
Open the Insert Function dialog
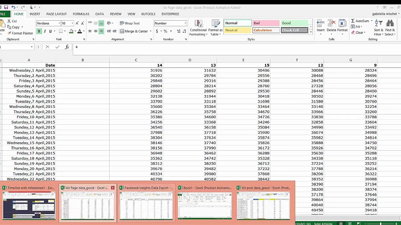click(x=67, y=47)
